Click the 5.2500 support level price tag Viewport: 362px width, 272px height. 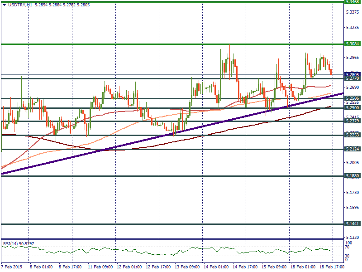click(x=352, y=108)
